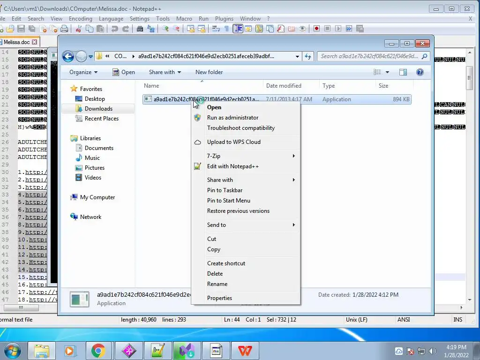Click the Print icon in Notepad++ toolbar
Screen dimensions: 480x360
click(x=64, y=29)
